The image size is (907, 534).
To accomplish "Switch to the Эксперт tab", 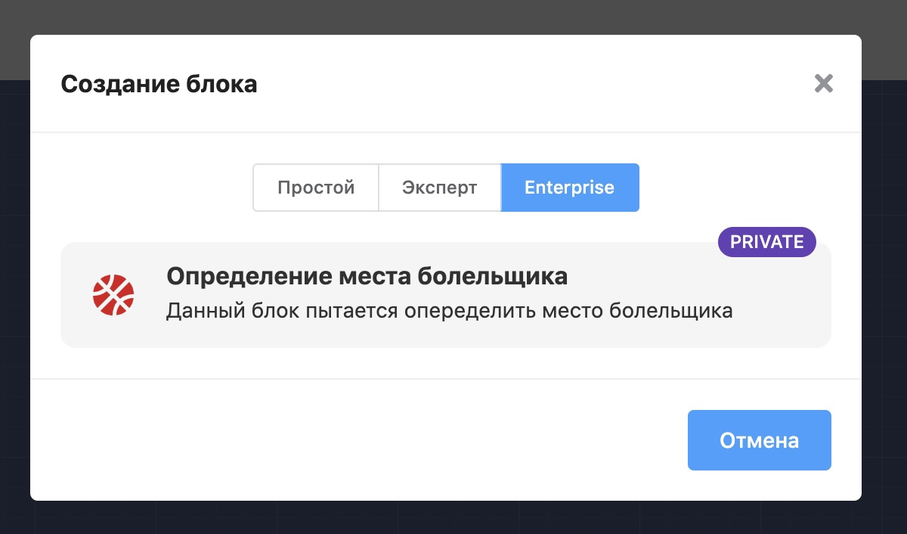I will click(439, 188).
